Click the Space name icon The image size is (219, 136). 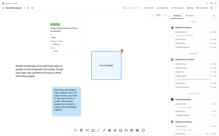3,3
